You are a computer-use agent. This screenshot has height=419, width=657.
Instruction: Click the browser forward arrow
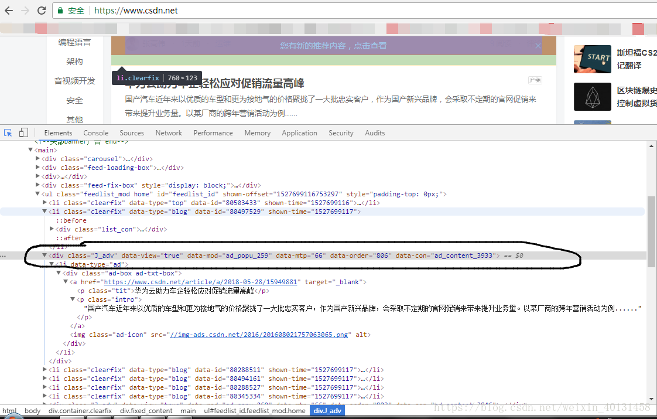click(25, 11)
